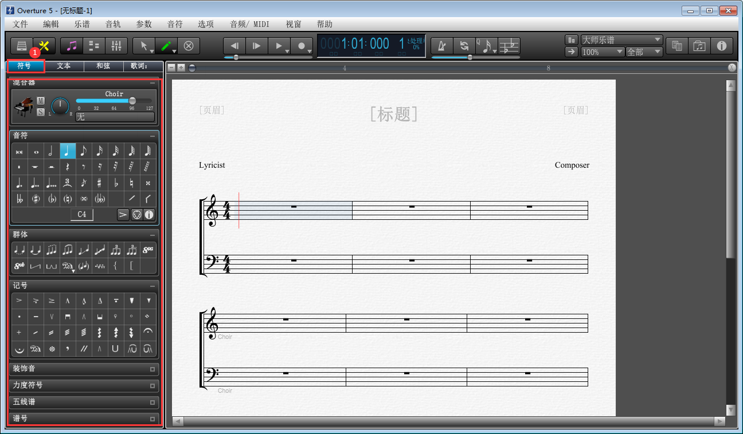
Task: Select the sharp accidental symbol
Action: pos(100,183)
